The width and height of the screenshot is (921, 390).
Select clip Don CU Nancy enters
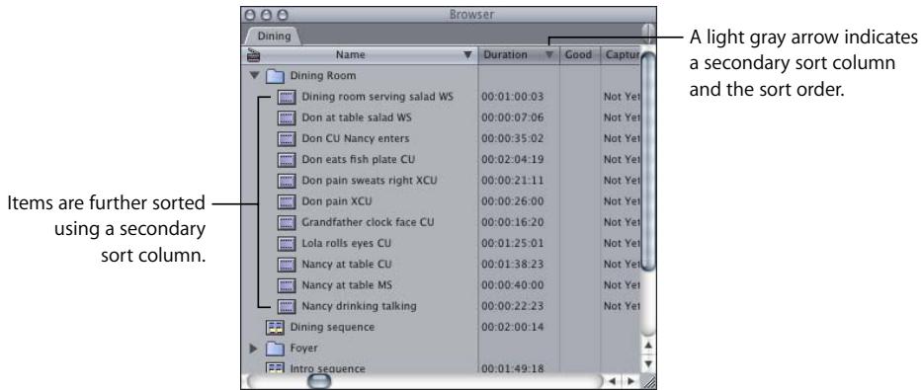(356, 138)
